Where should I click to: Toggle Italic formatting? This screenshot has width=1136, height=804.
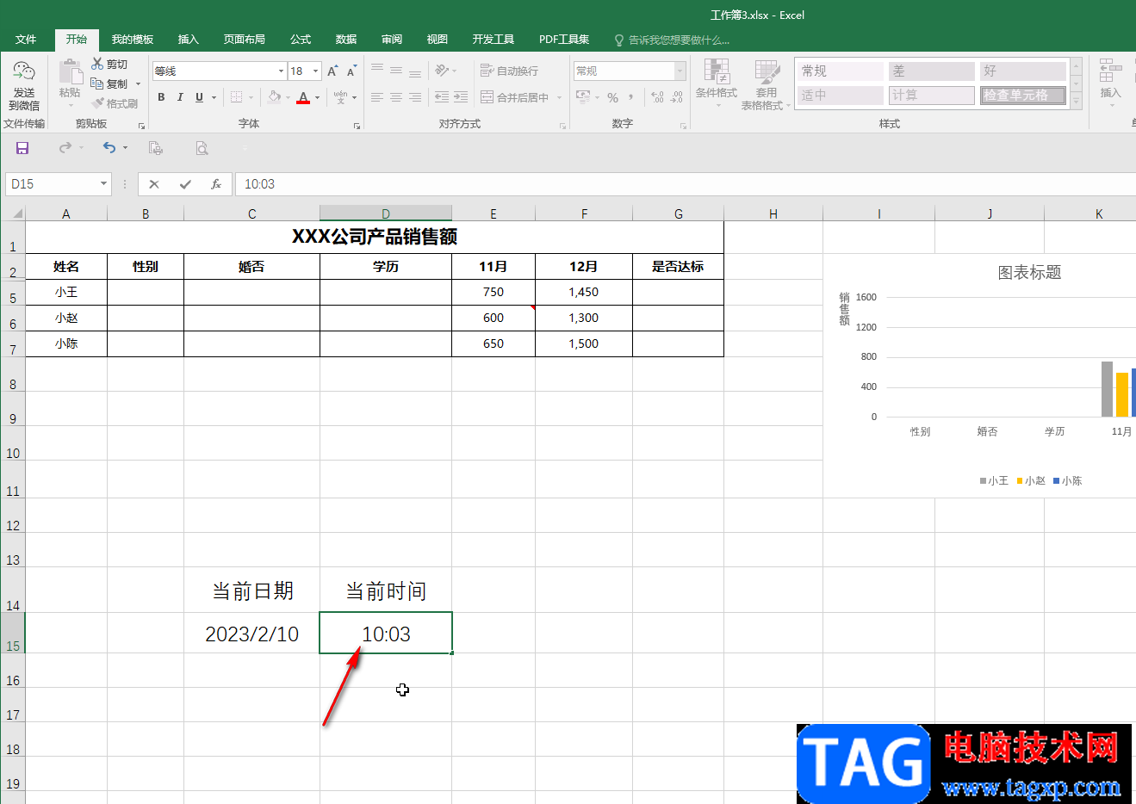click(x=180, y=97)
